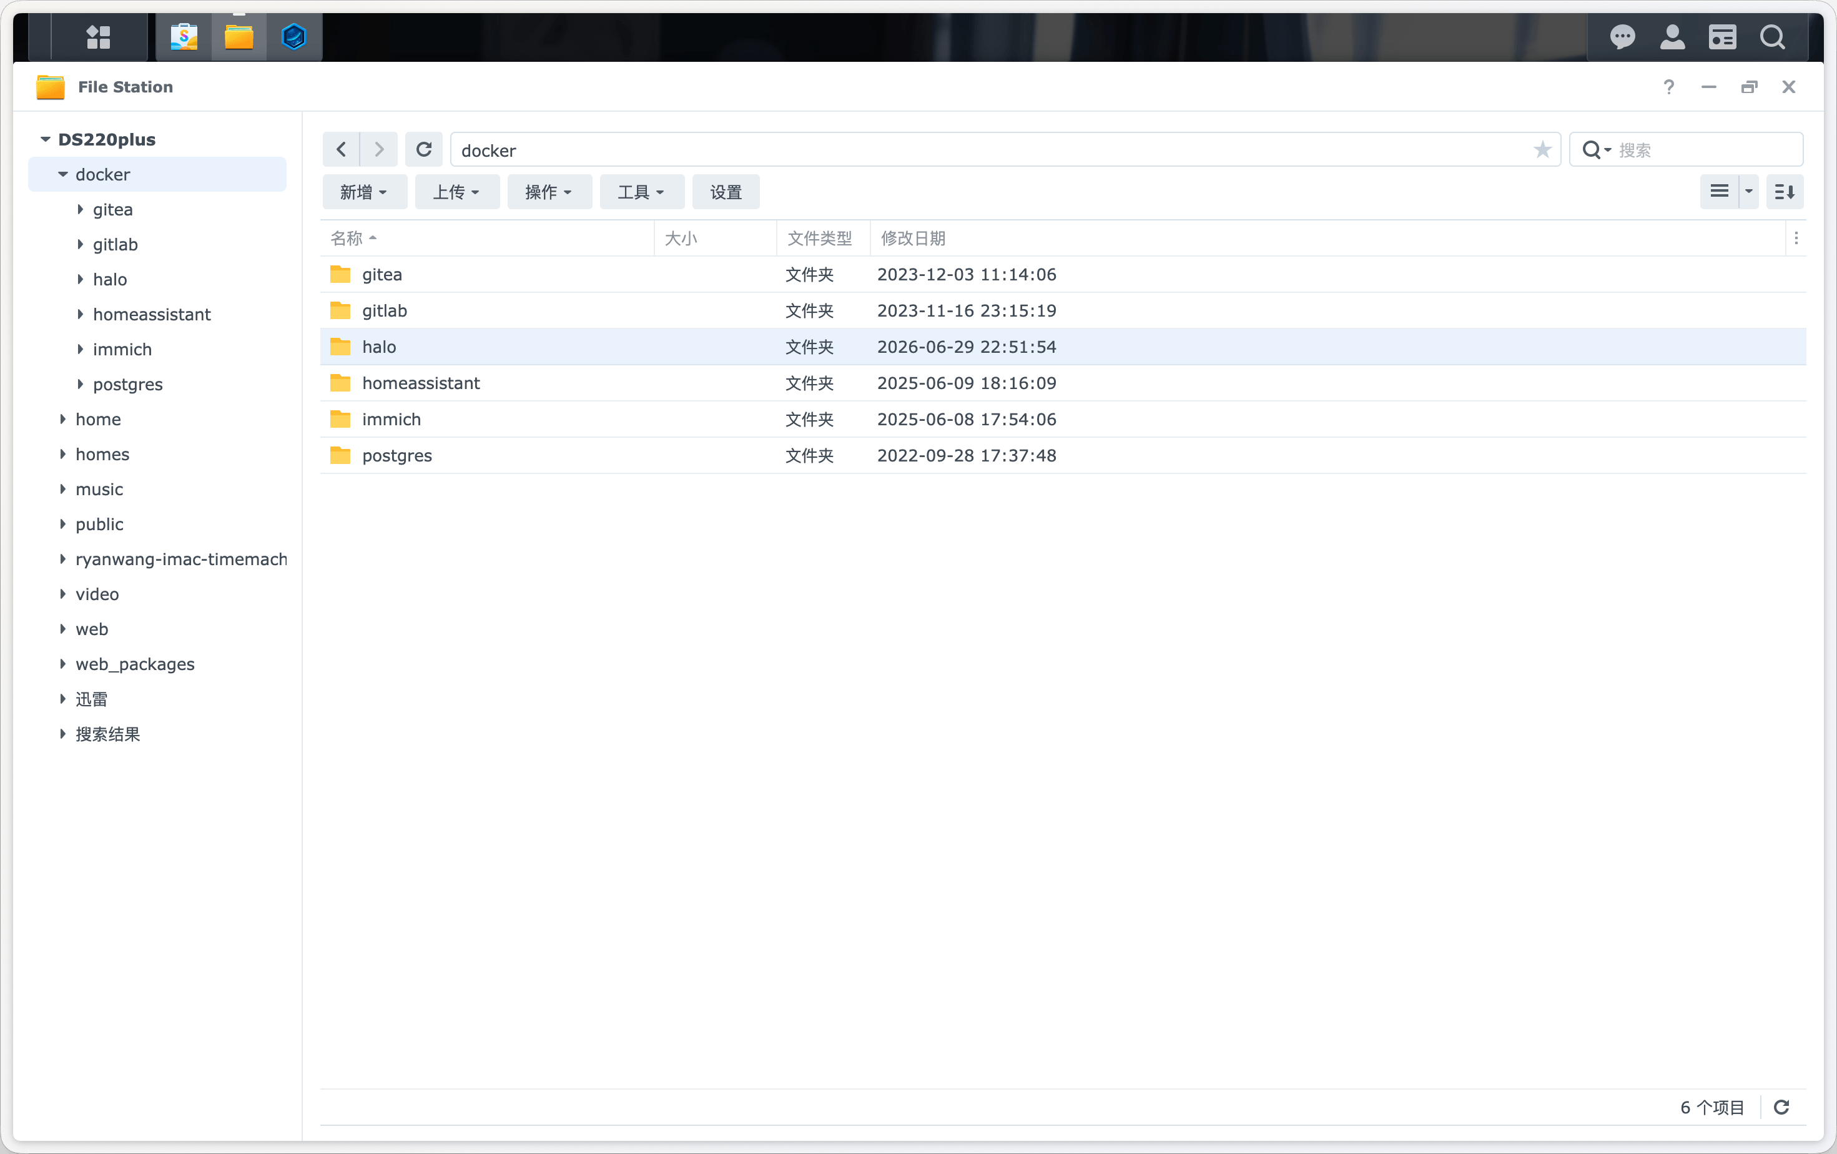Expand the gitea tree node
This screenshot has width=1837, height=1154.
point(80,210)
